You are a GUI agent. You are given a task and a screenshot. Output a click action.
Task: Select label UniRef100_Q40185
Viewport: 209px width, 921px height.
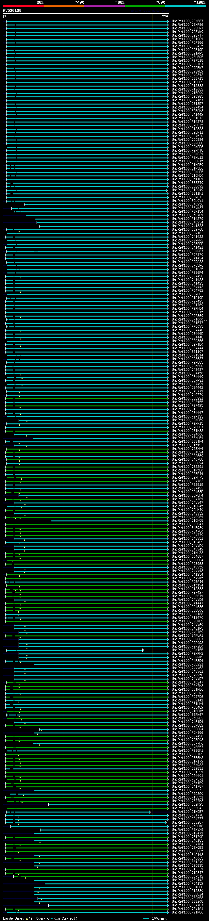click(x=187, y=840)
